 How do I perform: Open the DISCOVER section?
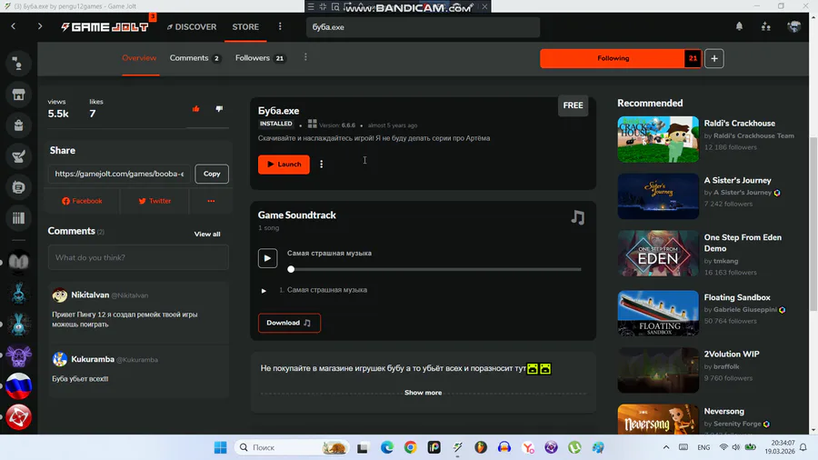pos(192,26)
